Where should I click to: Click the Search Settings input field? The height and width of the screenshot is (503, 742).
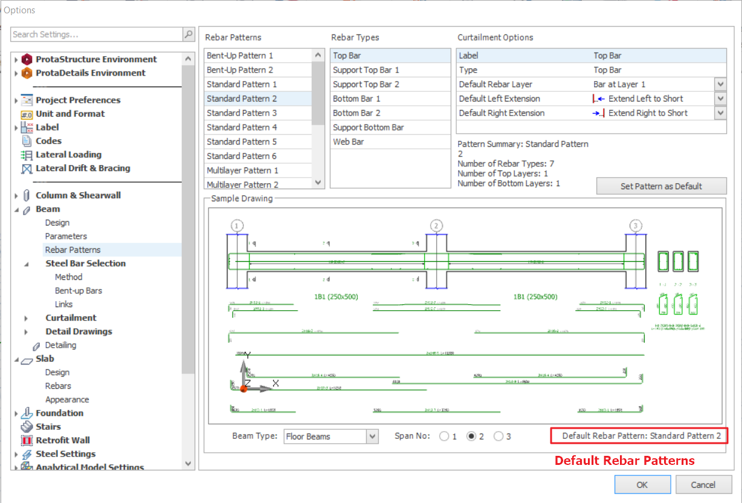point(97,34)
